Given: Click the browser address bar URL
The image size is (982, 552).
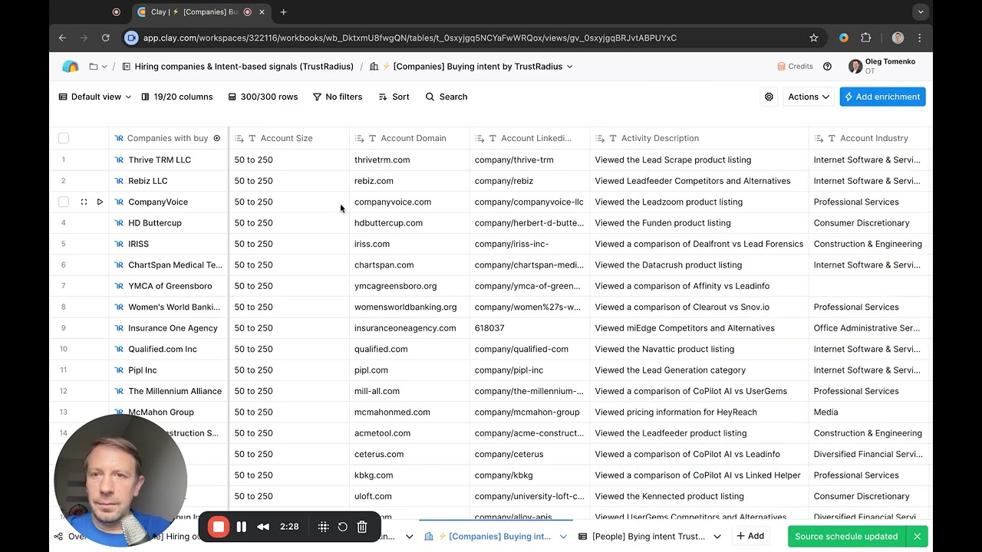Looking at the screenshot, I should (x=410, y=38).
